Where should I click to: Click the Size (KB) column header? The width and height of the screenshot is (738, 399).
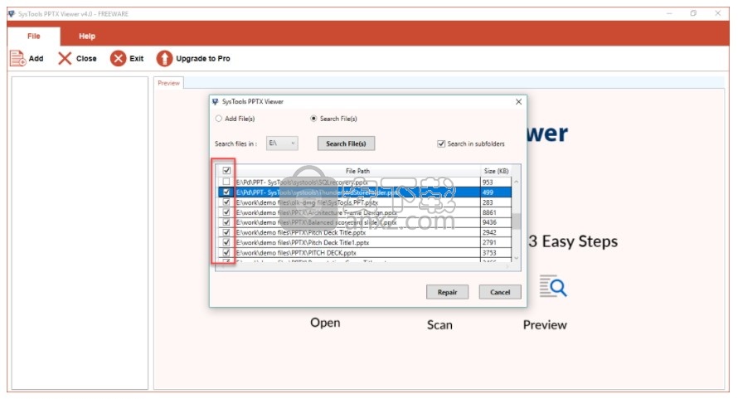(496, 171)
